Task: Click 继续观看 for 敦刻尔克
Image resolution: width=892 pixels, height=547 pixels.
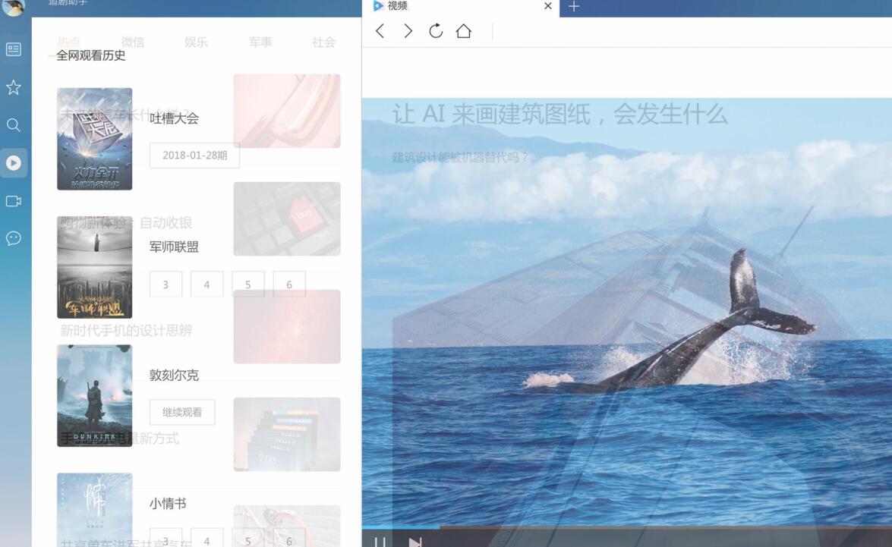Action: pyautogui.click(x=182, y=412)
